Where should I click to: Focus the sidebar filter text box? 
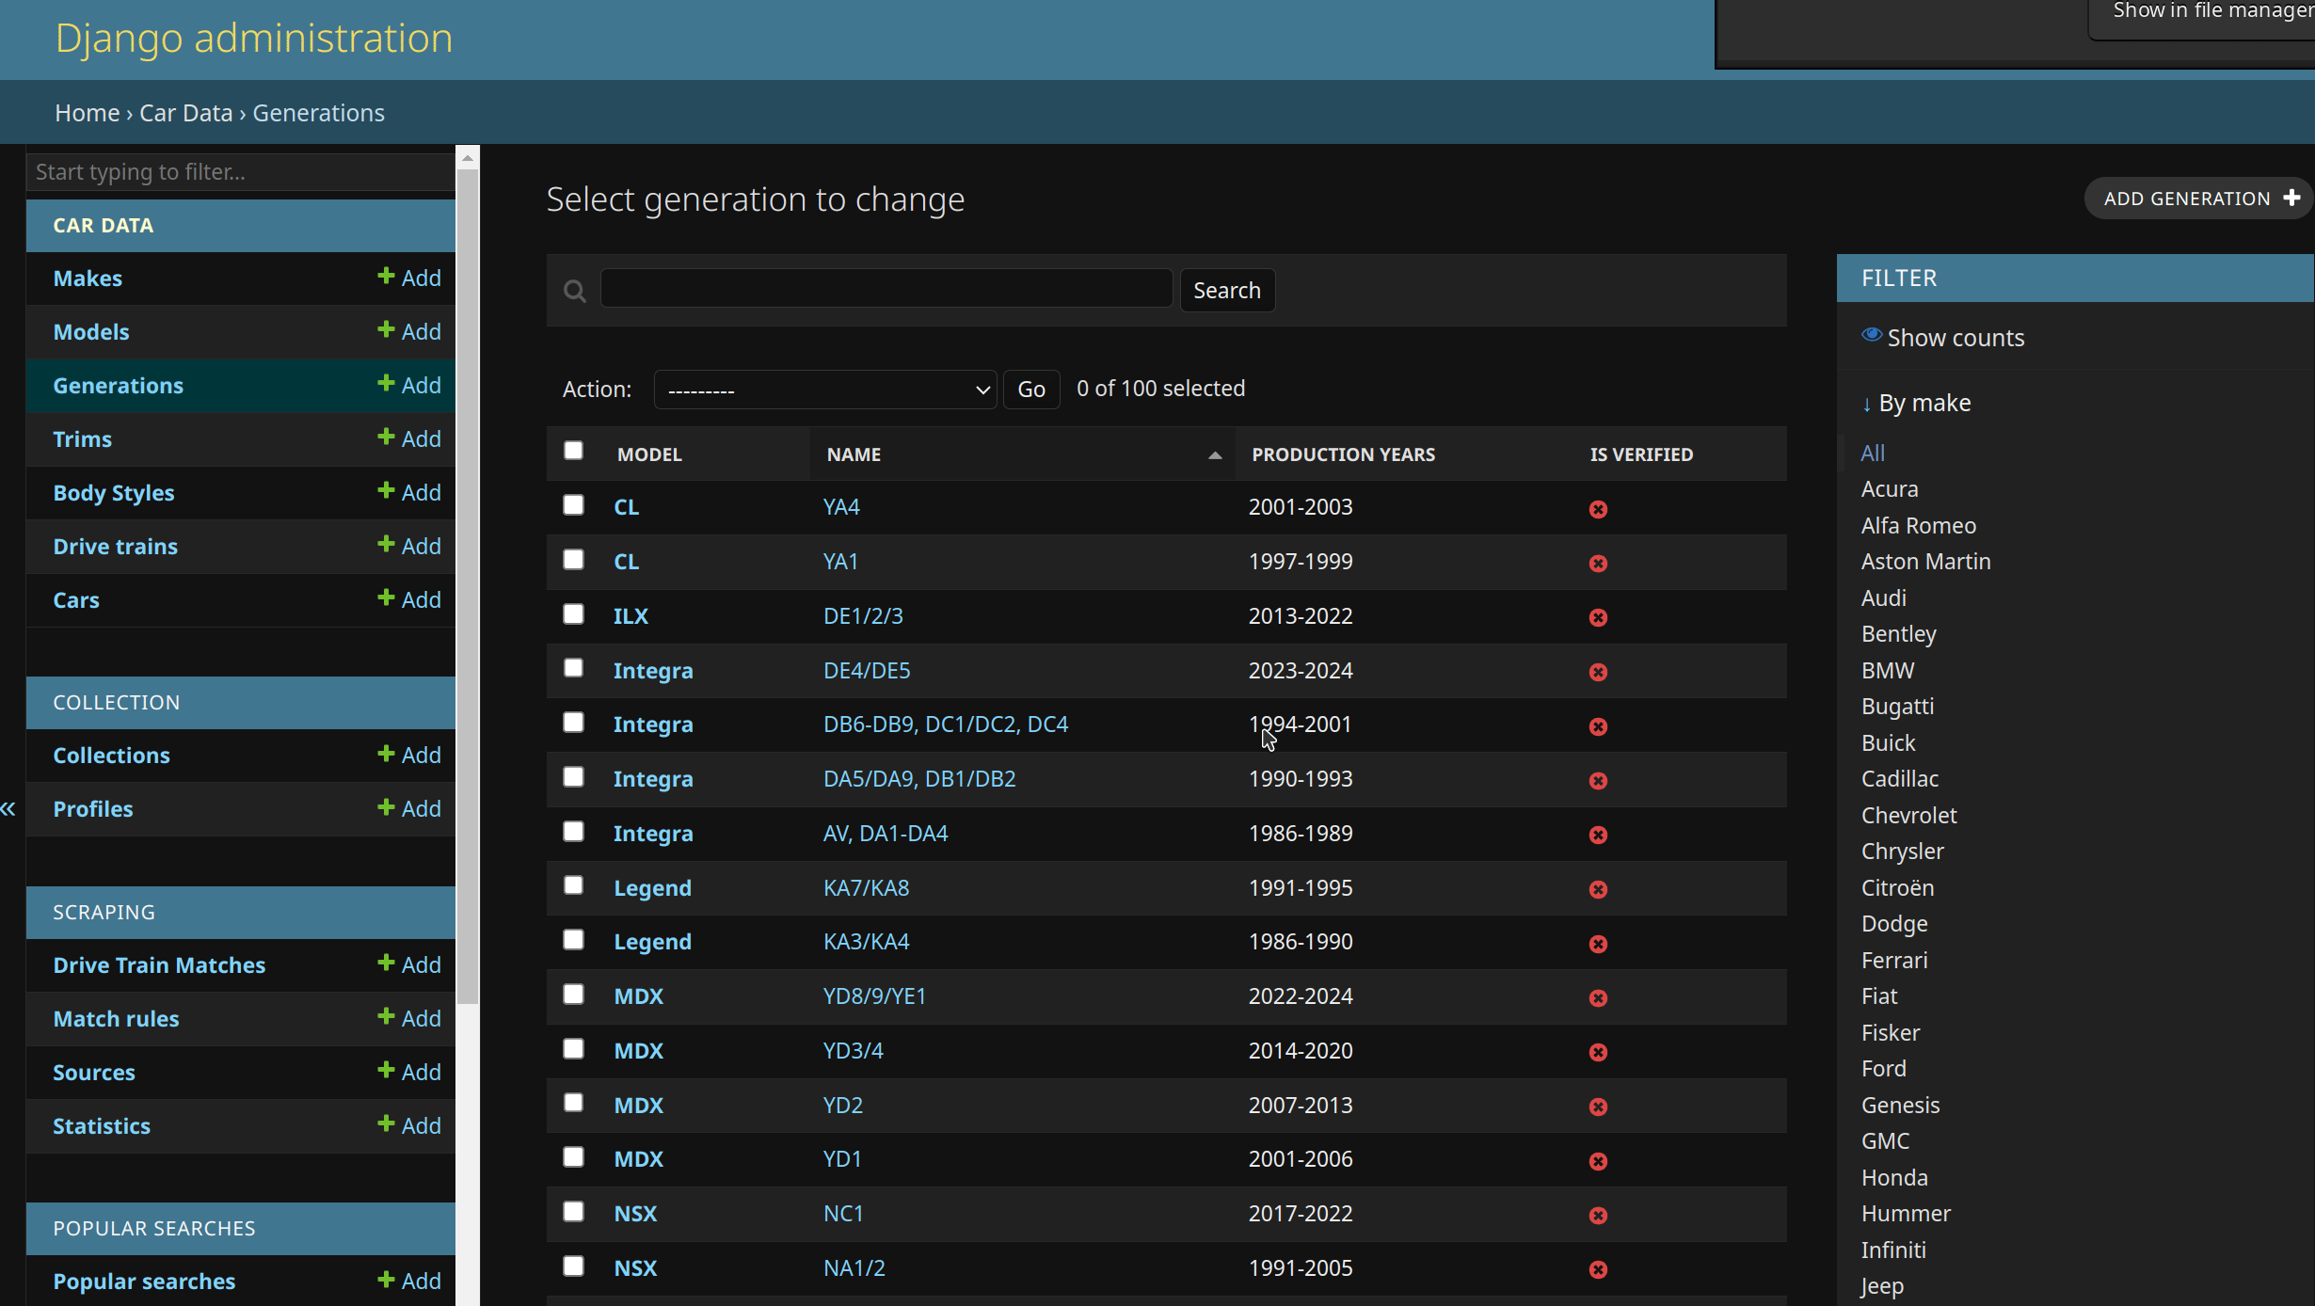[x=241, y=172]
